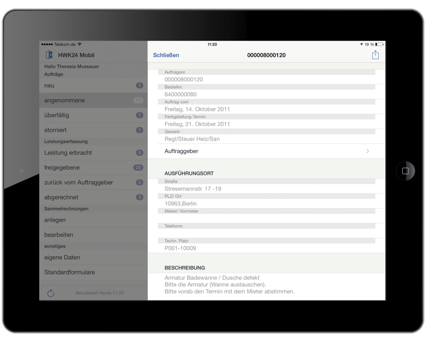
Task: Tap the 'HWK24 Mobil' title
Action: coord(76,55)
